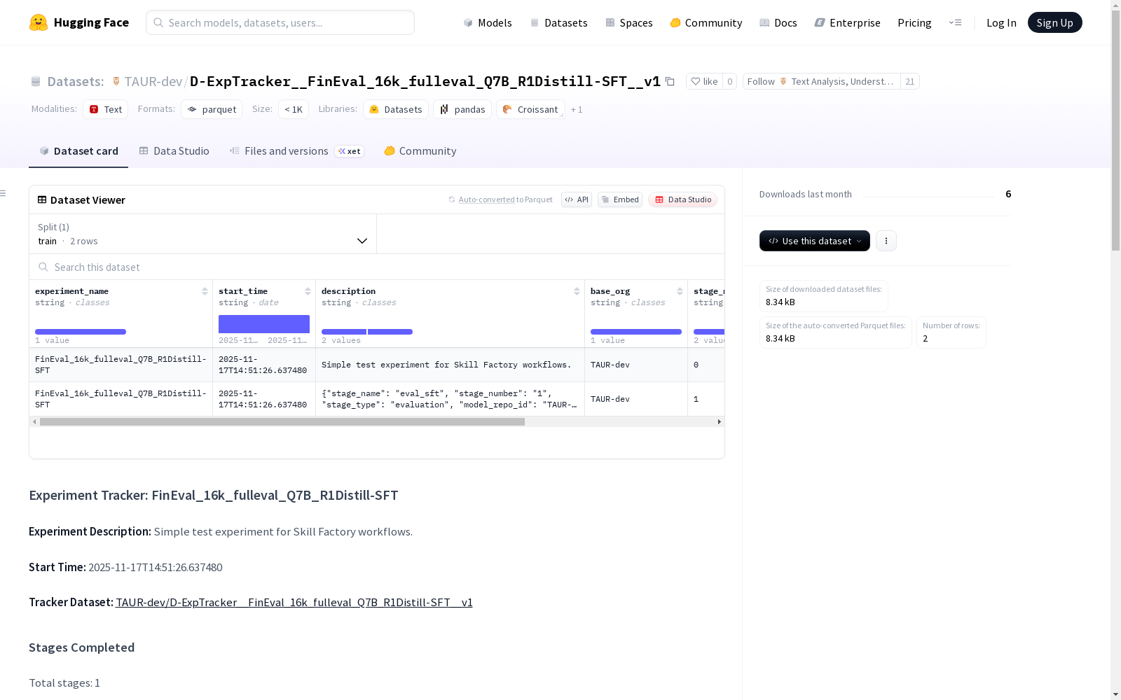Click the Search this dataset field
Image resolution: width=1121 pixels, height=700 pixels.
(x=377, y=267)
